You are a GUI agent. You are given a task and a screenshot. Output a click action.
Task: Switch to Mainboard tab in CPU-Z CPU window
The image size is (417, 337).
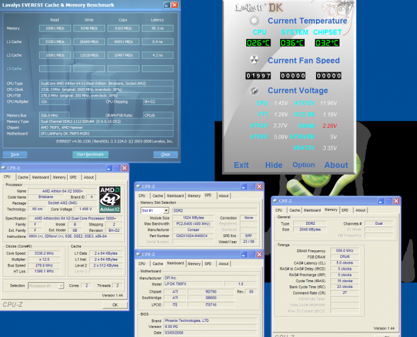[40, 177]
